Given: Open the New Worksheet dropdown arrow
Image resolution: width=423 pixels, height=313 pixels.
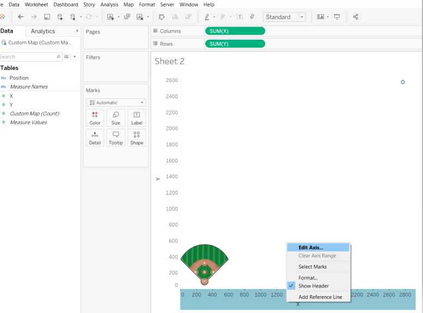Looking at the screenshot, I should tap(119, 17).
